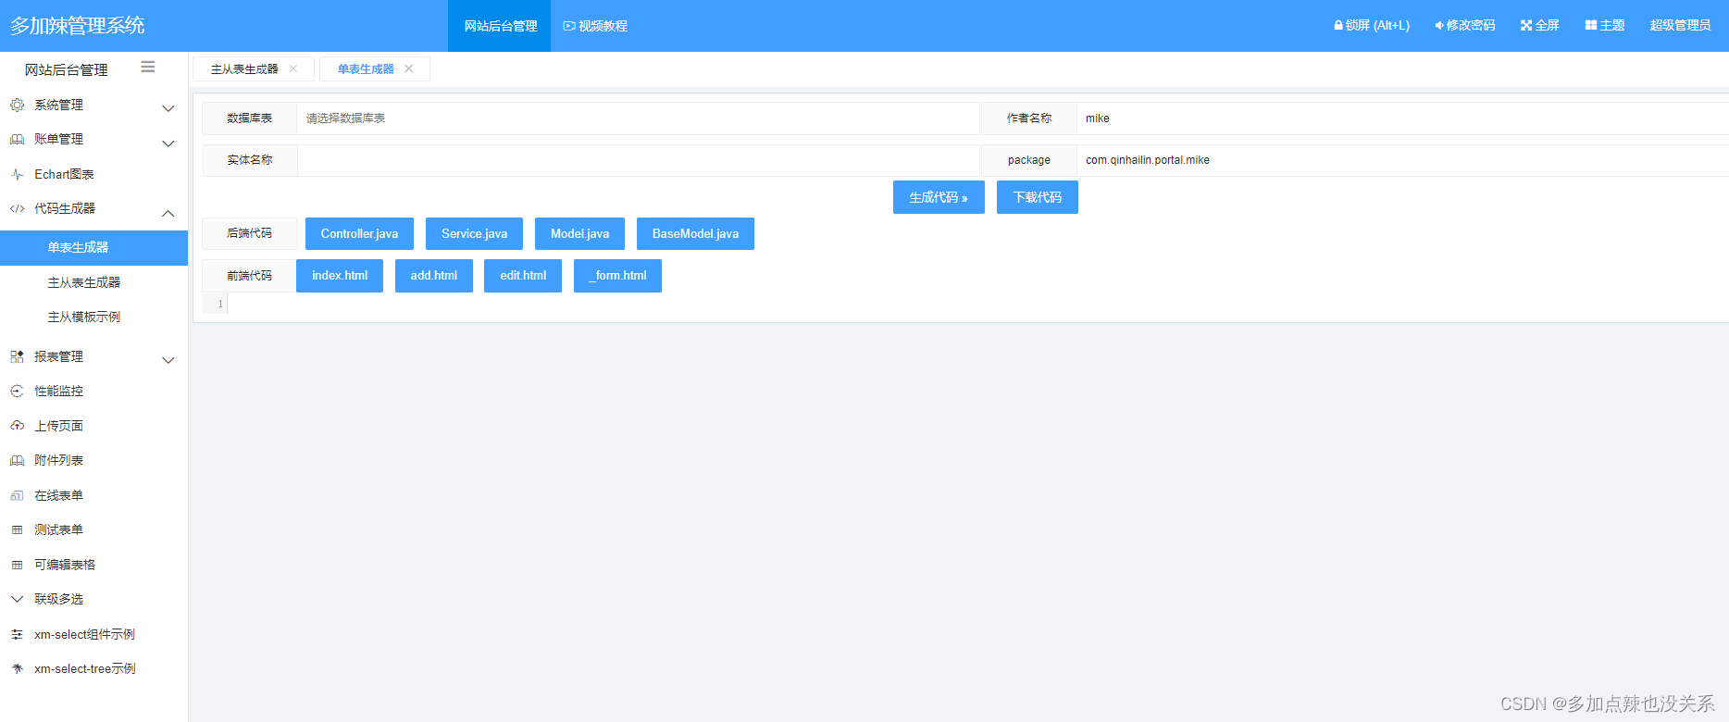Viewport: 1729px width, 722px height.
Task: Click the 生成代码 » button
Action: (939, 197)
